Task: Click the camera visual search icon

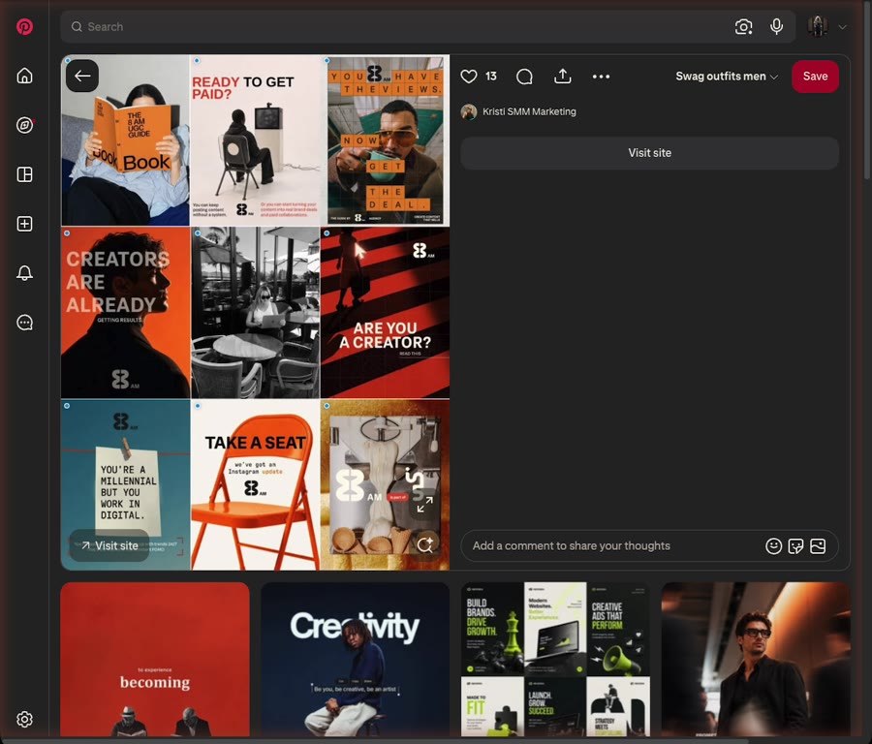Action: pos(743,27)
